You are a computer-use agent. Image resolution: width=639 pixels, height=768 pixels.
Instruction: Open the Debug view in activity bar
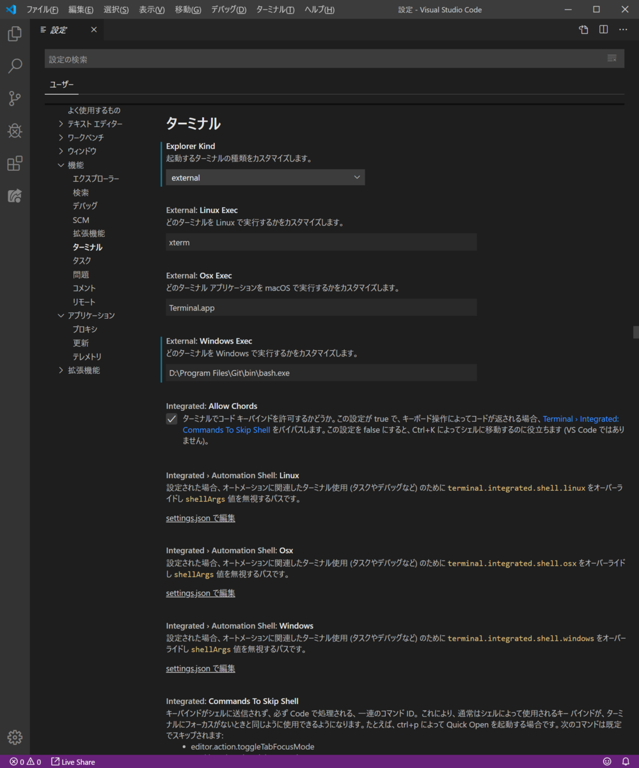tap(15, 131)
